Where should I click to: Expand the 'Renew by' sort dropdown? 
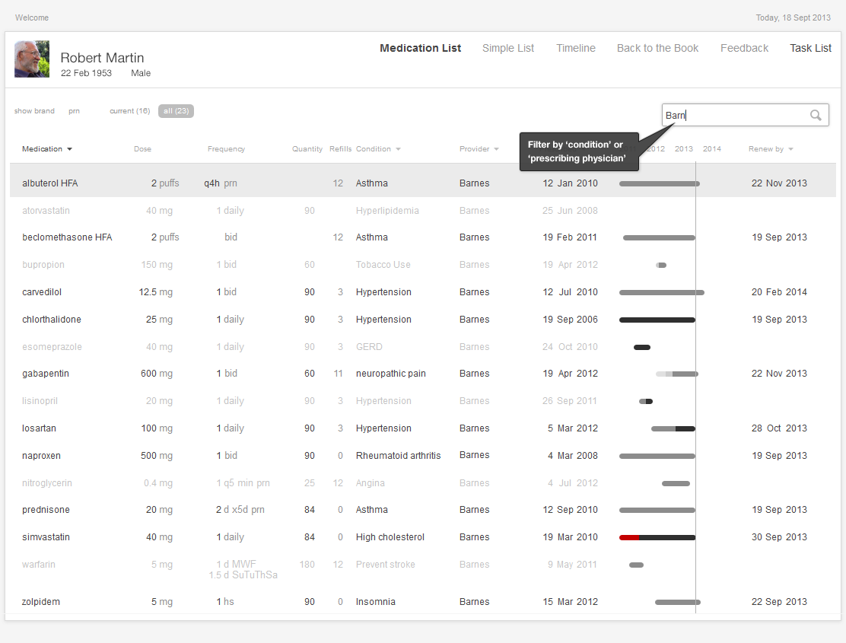point(790,149)
